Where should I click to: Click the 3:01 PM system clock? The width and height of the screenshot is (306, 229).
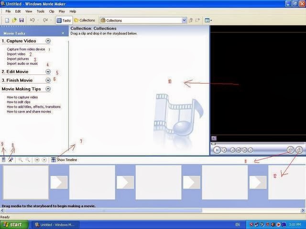(x=295, y=225)
